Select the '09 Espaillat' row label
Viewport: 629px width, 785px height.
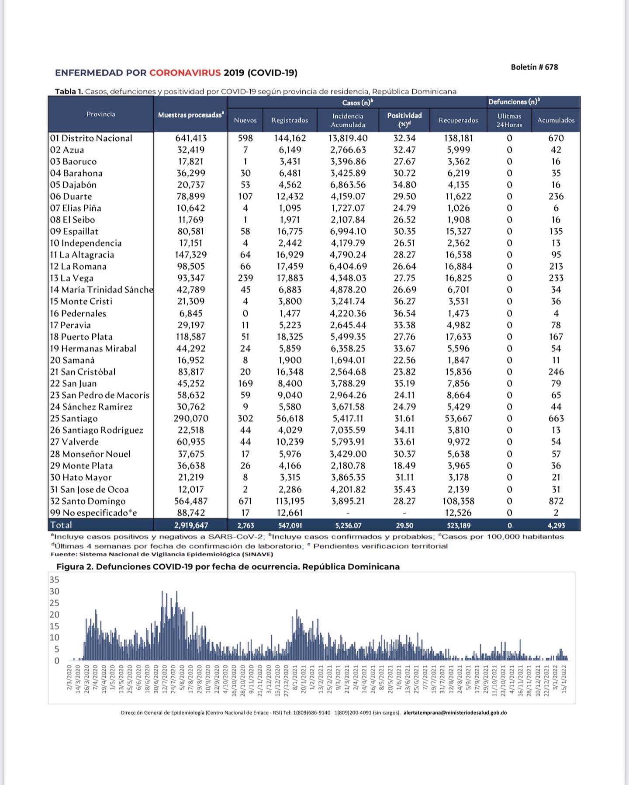[74, 232]
